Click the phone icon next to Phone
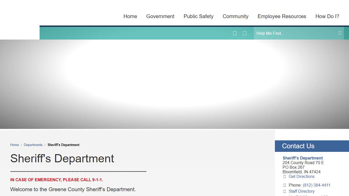 [285, 185]
